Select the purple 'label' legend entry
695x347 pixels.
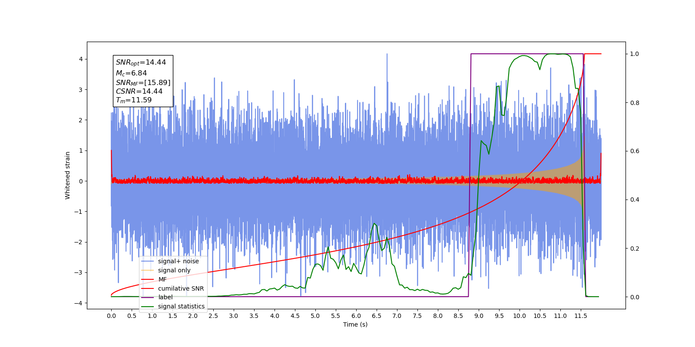tap(165, 297)
